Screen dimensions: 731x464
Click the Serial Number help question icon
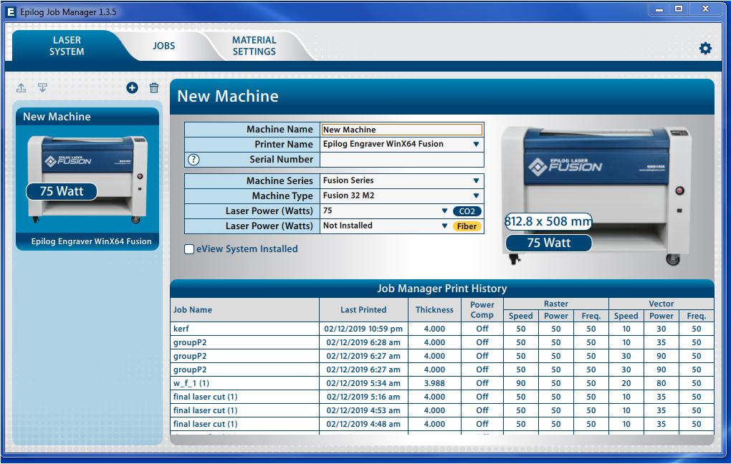click(193, 160)
